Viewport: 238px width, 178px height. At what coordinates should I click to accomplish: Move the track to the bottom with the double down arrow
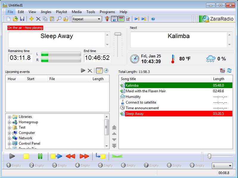pyautogui.click(x=114, y=146)
